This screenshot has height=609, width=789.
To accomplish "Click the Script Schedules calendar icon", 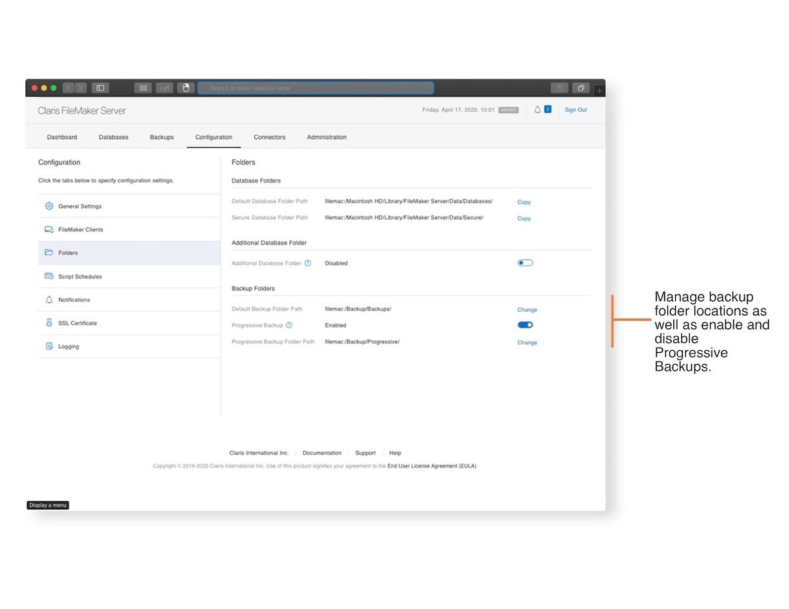I will click(x=49, y=276).
